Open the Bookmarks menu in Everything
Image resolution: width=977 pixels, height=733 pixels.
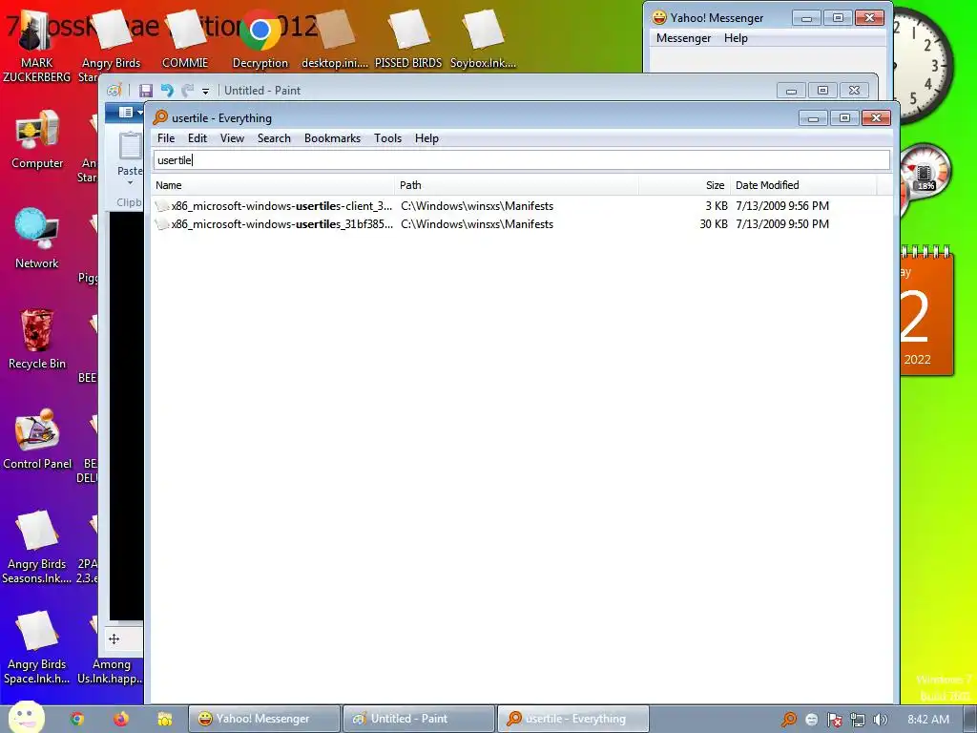332,138
